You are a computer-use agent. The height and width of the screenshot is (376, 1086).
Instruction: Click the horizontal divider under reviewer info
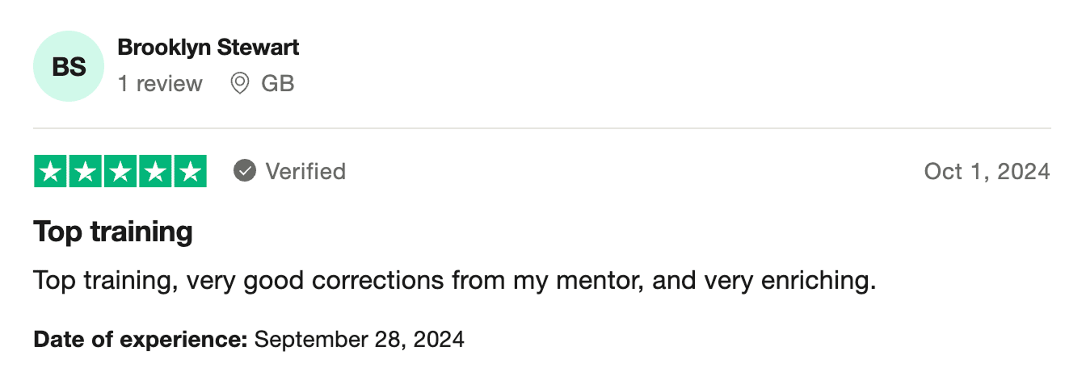coord(541,128)
